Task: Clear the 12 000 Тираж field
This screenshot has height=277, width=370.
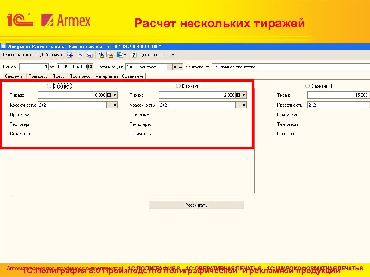Action: pos(244,95)
